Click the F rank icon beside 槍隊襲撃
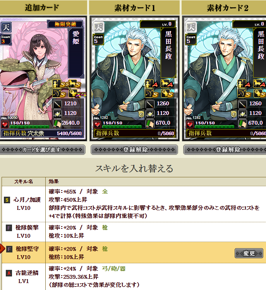 coord(9,228)
